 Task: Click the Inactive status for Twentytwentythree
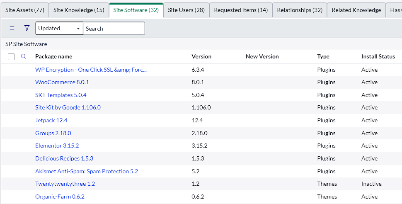coord(371,184)
